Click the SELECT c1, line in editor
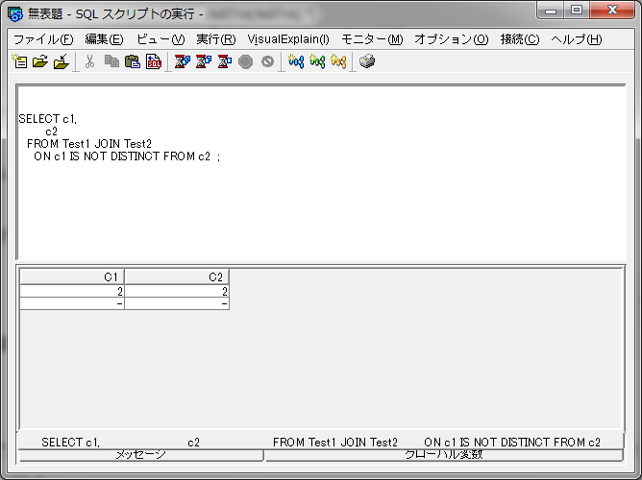 tap(48, 119)
